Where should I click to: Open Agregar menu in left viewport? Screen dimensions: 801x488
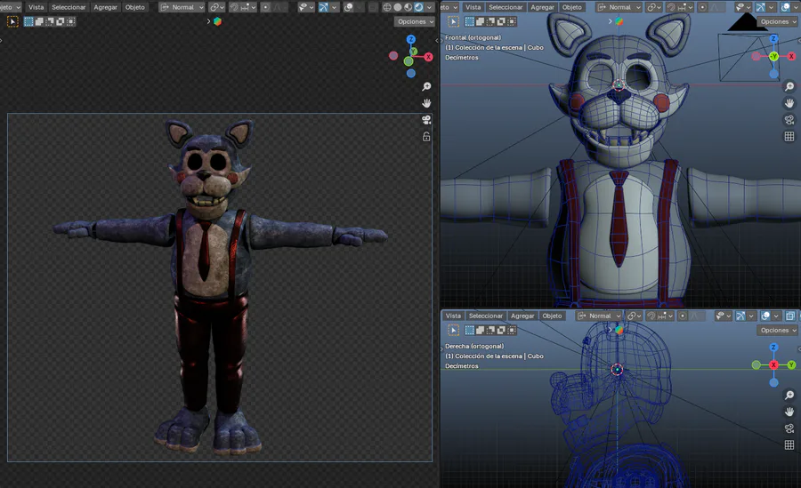pyautogui.click(x=106, y=7)
